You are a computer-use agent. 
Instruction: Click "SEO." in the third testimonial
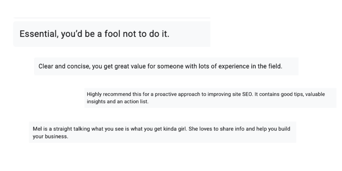[247, 94]
